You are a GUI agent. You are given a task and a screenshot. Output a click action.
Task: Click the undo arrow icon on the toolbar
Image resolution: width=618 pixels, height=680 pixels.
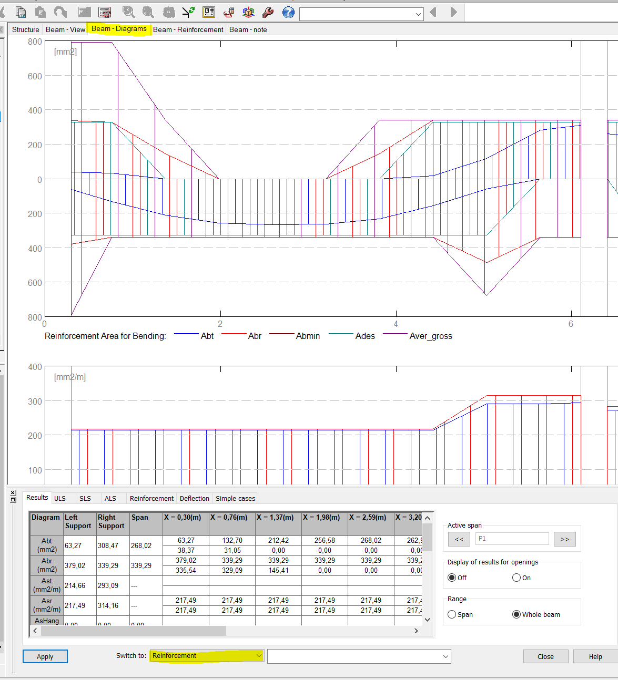click(60, 12)
